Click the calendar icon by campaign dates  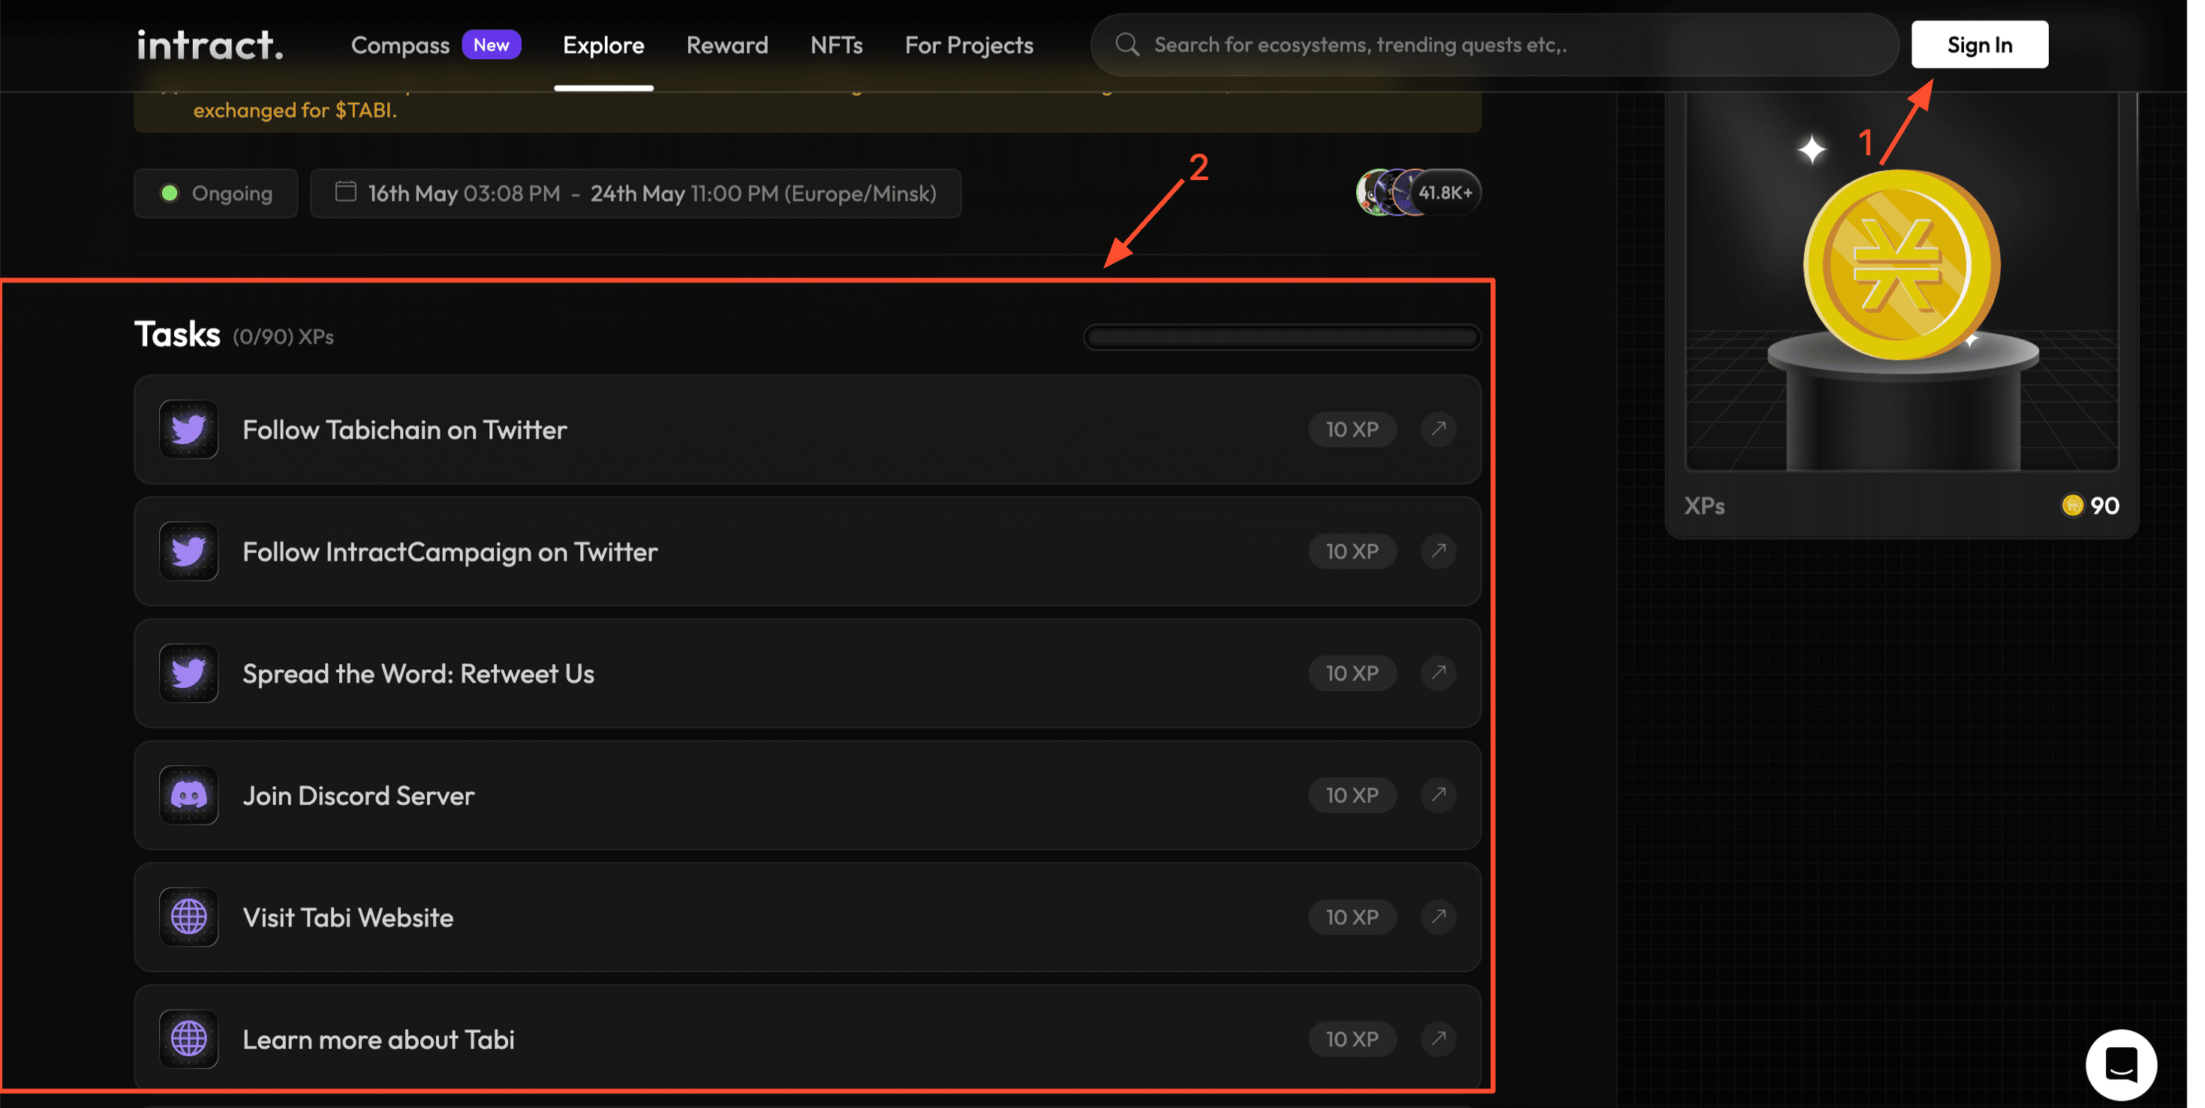click(x=346, y=191)
